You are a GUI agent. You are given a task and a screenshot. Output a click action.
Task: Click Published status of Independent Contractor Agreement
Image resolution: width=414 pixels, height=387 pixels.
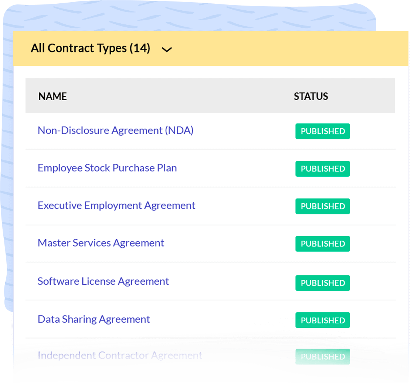(322, 357)
